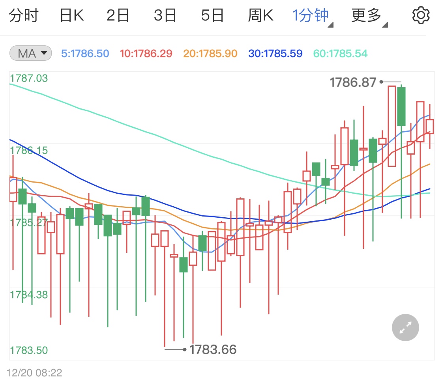This screenshot has height=379, width=444.
Task: Click the tall green candle under 1786.87
Action: tap(401, 106)
